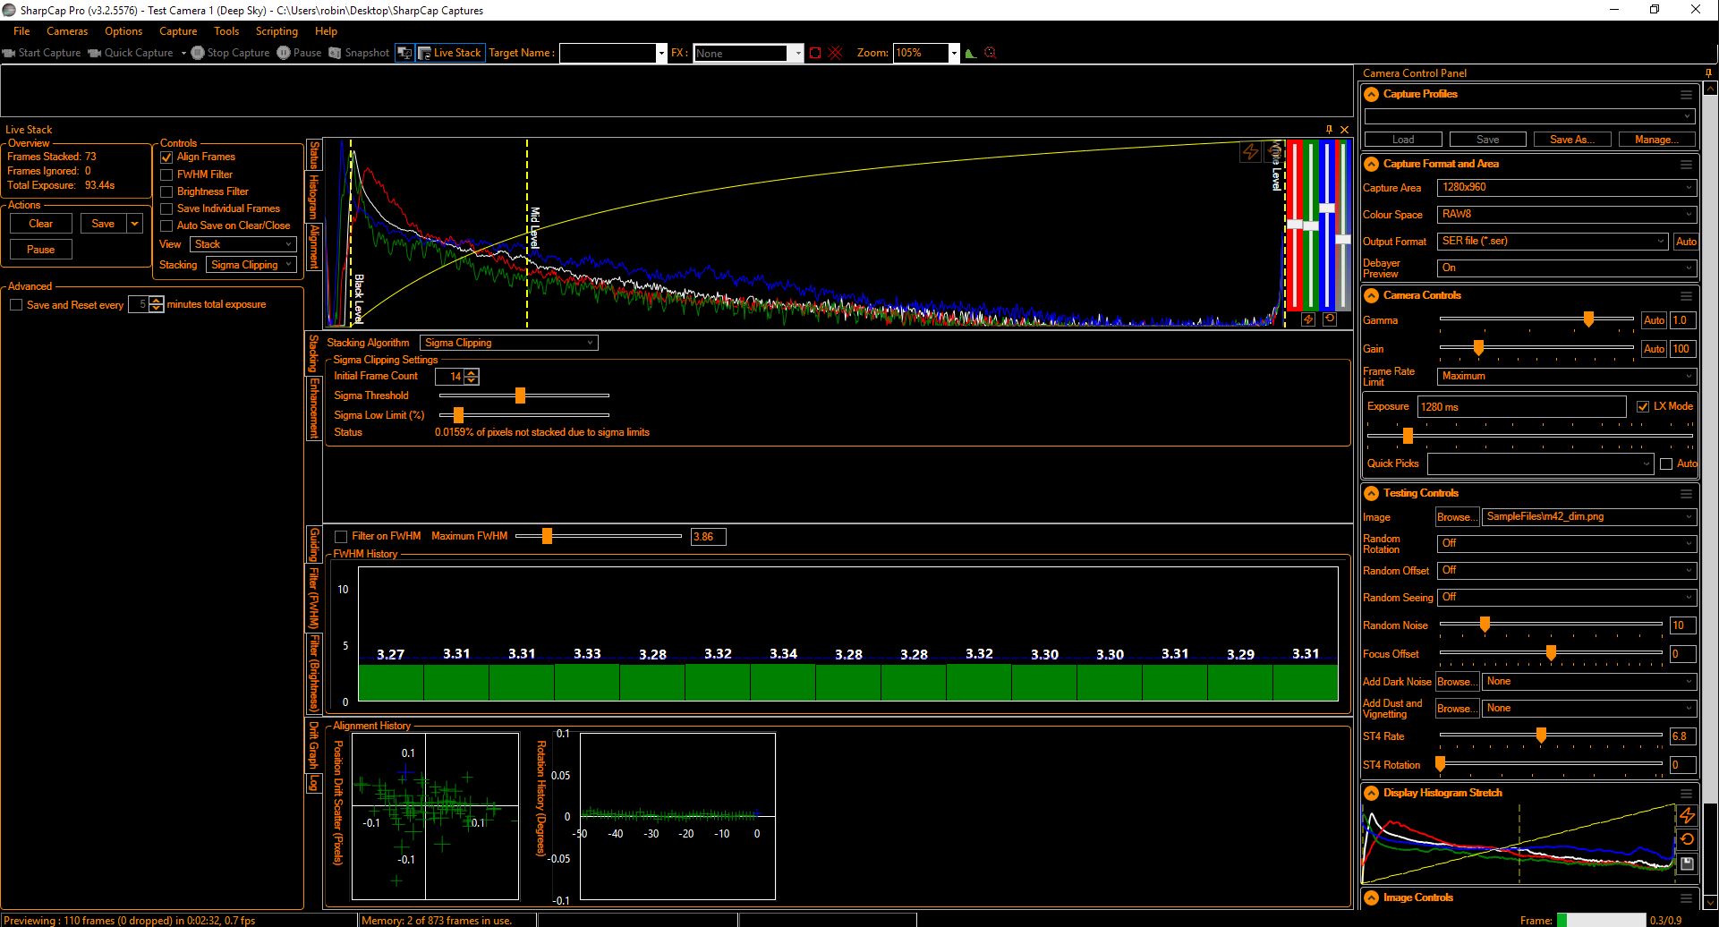Click the auto-stretch lightning icon in the Display Histogram Stretch panel

pyautogui.click(x=1687, y=815)
